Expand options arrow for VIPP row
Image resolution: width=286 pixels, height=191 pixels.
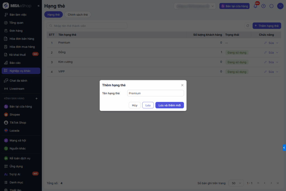click(277, 72)
